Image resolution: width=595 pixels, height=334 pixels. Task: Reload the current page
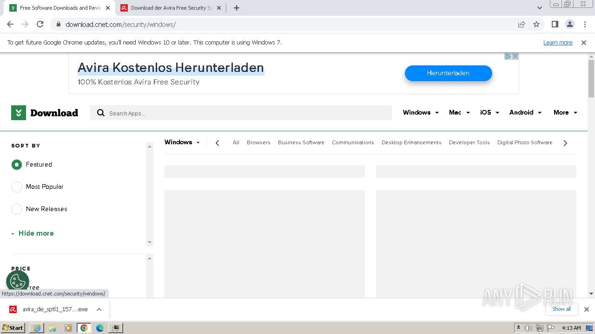click(x=40, y=24)
